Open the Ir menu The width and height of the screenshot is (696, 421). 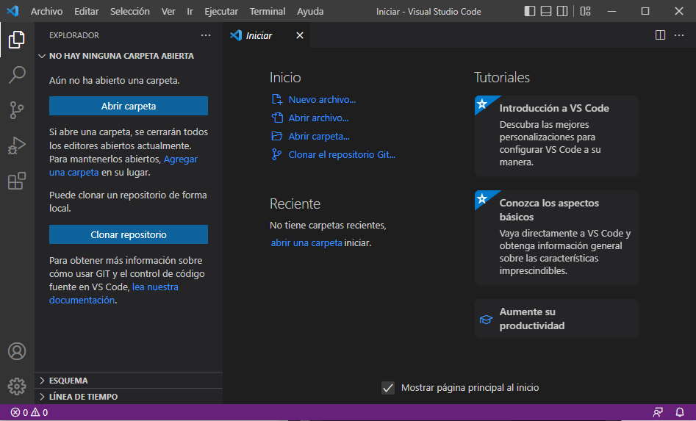[190, 11]
